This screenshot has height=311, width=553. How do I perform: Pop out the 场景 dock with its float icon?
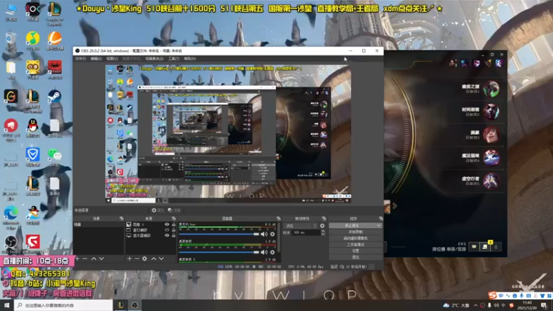click(122, 218)
